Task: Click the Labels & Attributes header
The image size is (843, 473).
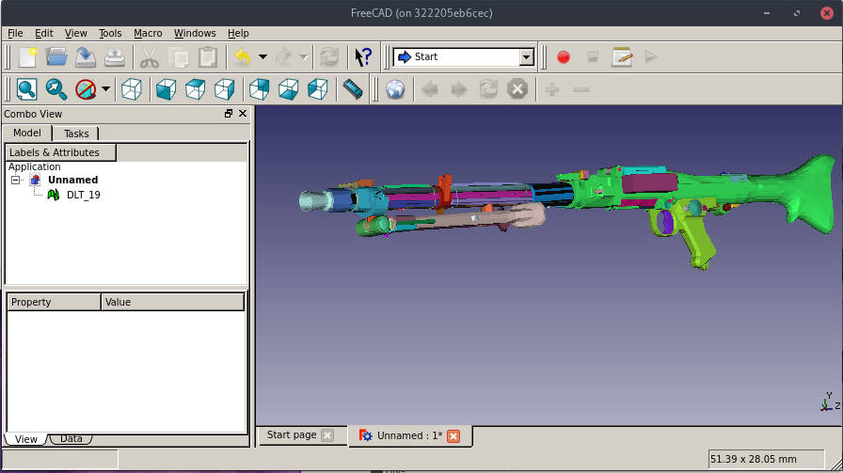Action: point(60,152)
